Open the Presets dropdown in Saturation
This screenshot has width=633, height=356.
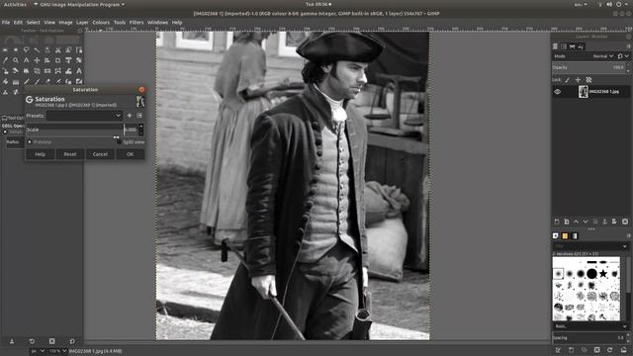84,116
